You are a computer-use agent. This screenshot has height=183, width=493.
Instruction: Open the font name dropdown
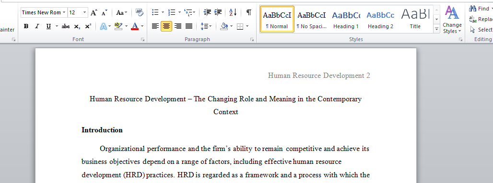64,12
